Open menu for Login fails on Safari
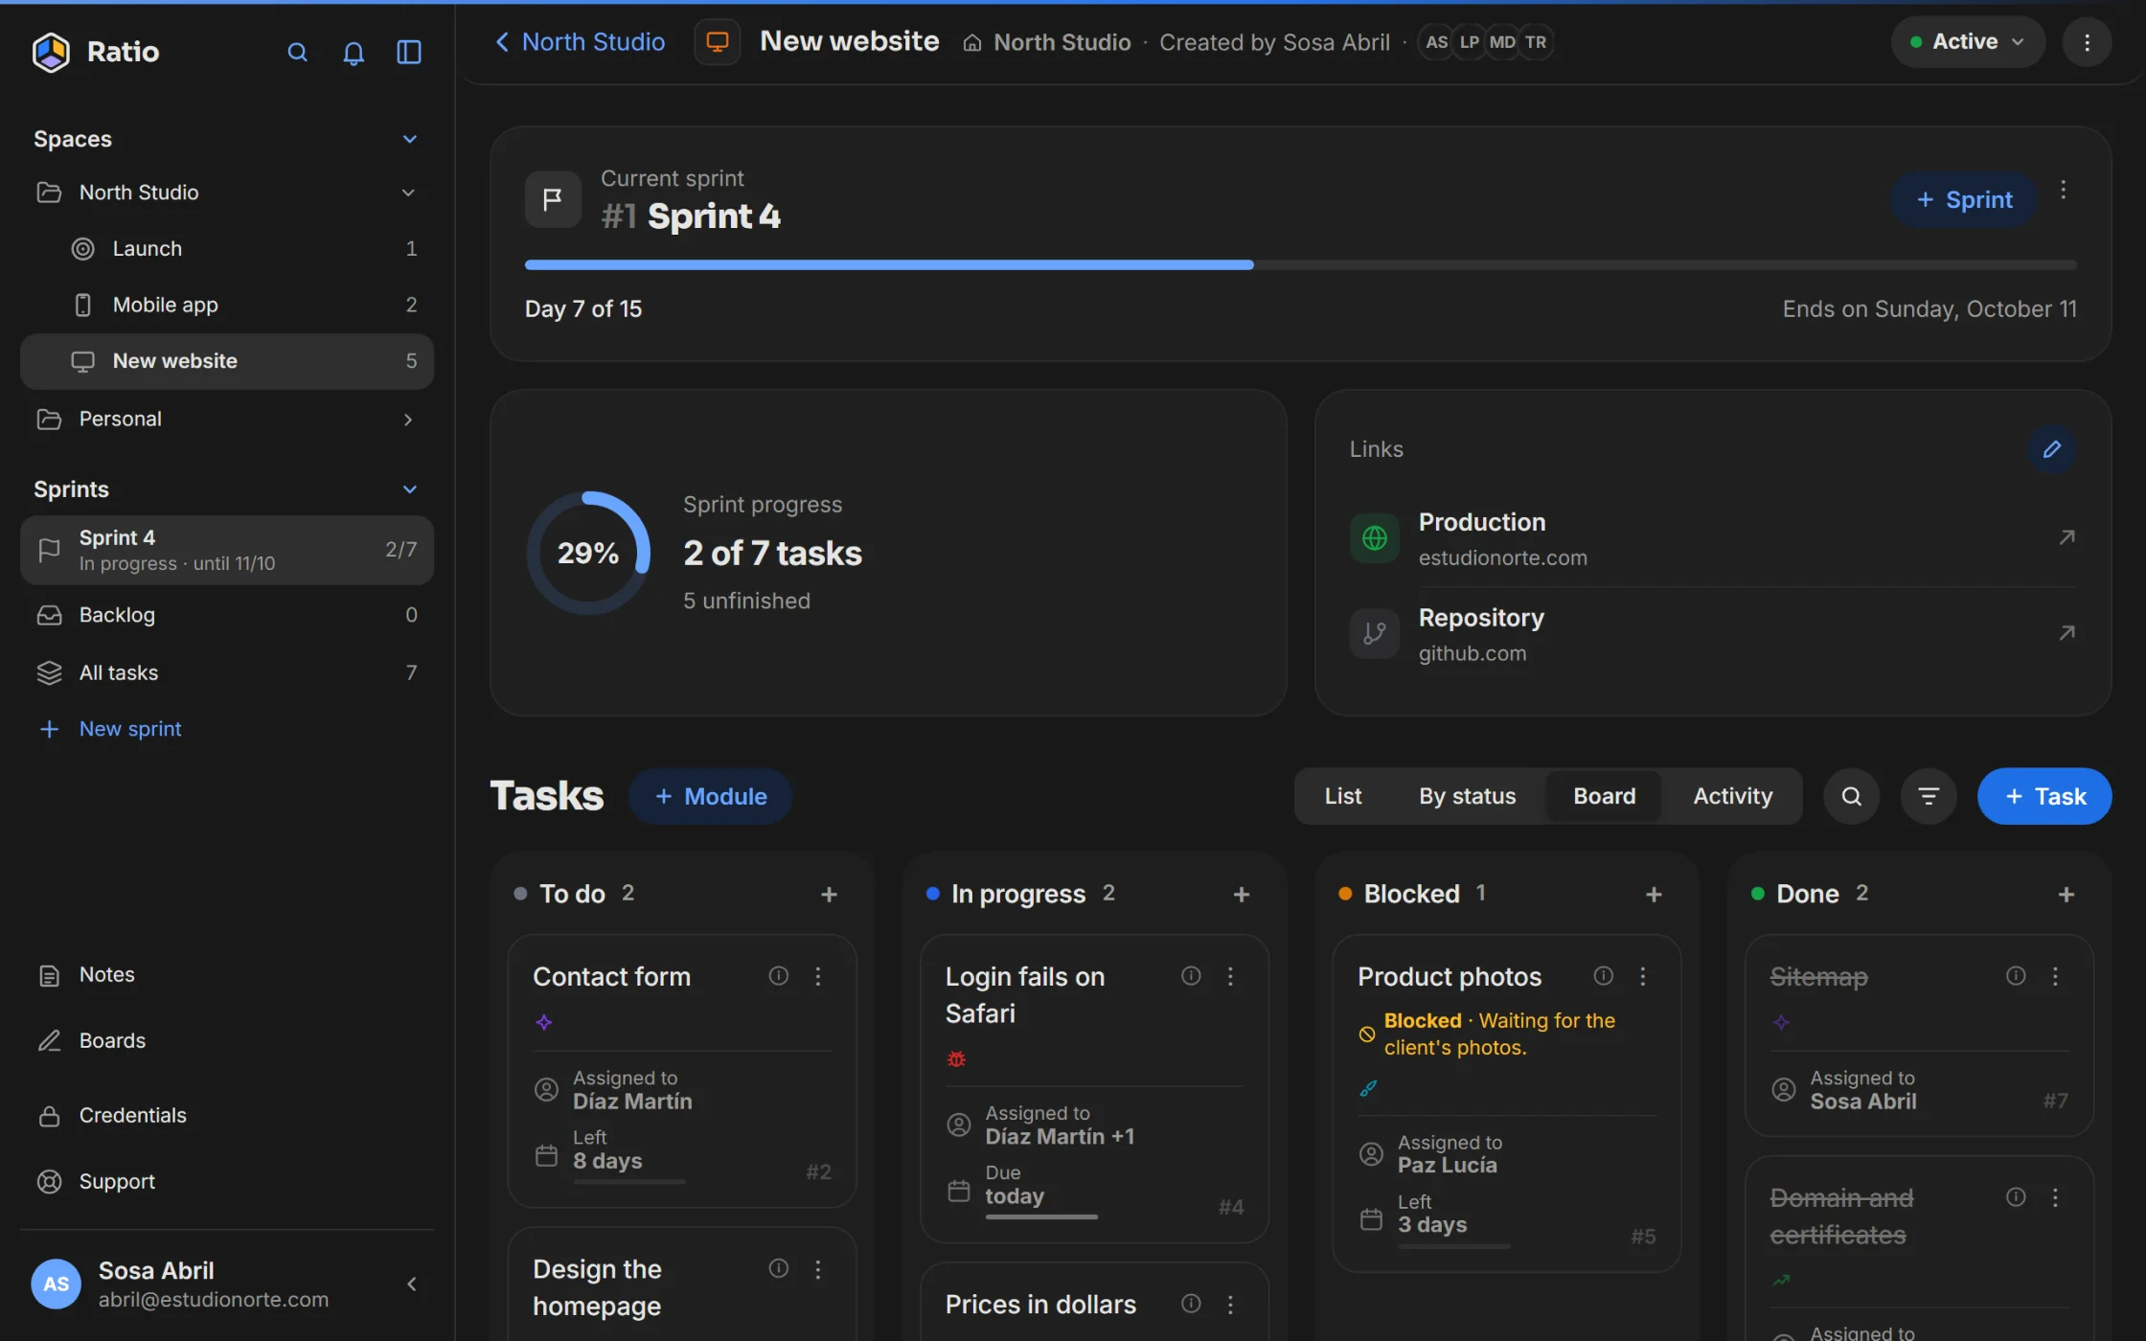The width and height of the screenshot is (2146, 1341). (1230, 976)
